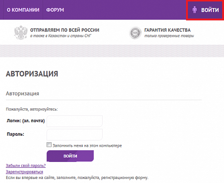Focus the Пароль input field
Screen dimensions: 224x183
(74, 135)
